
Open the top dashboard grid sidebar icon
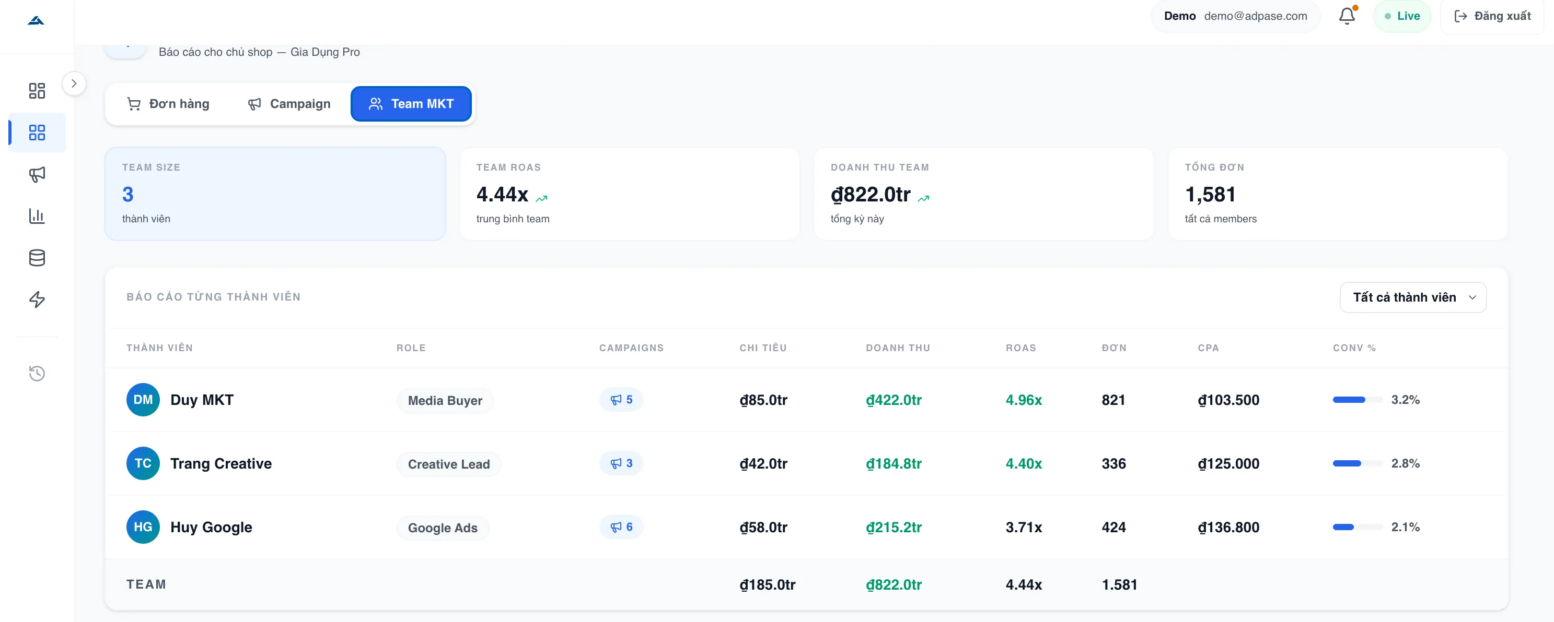[x=37, y=90]
